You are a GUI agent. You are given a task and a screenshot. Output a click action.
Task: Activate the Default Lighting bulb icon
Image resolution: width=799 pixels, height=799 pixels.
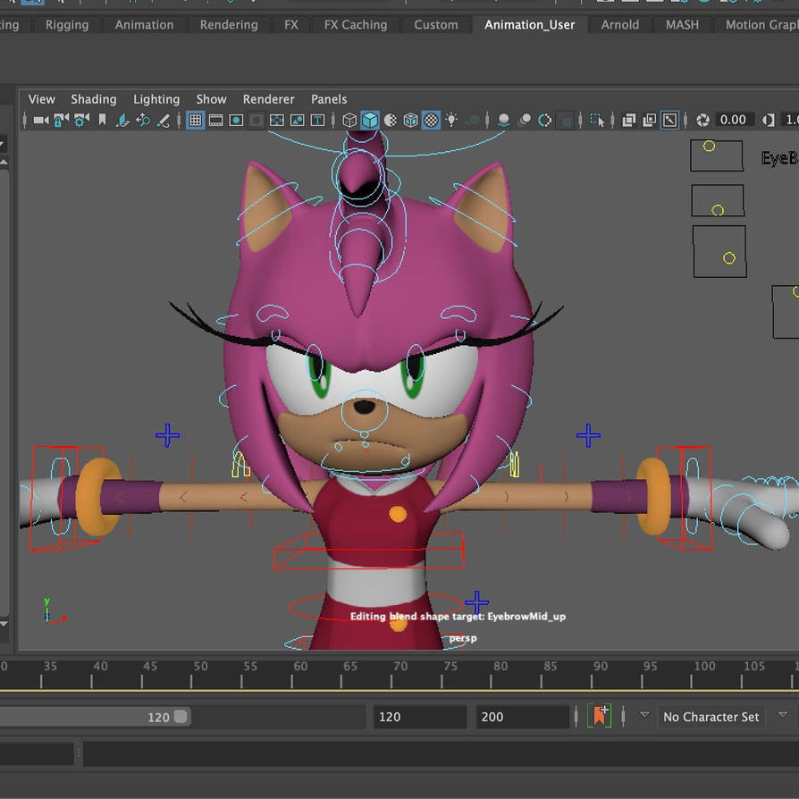[451, 119]
